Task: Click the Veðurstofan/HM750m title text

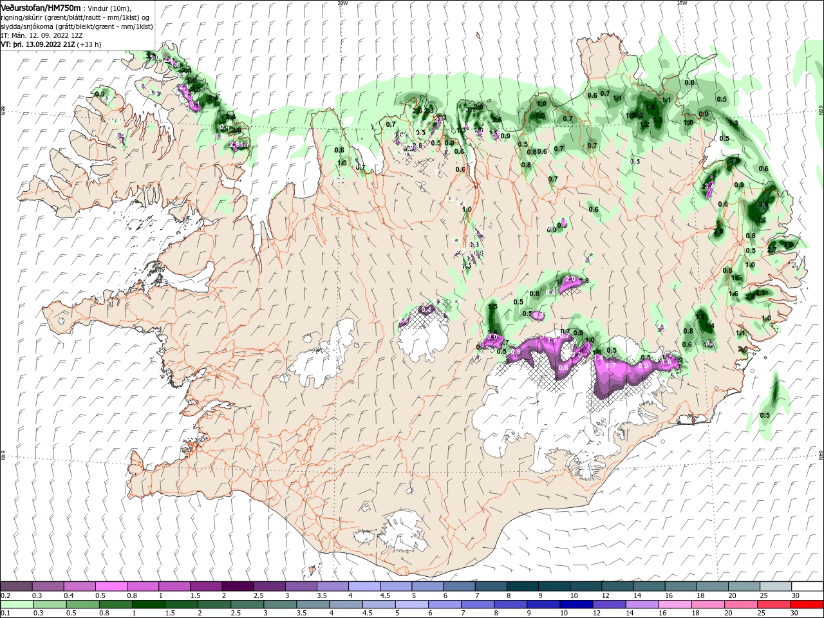Action: tap(41, 7)
